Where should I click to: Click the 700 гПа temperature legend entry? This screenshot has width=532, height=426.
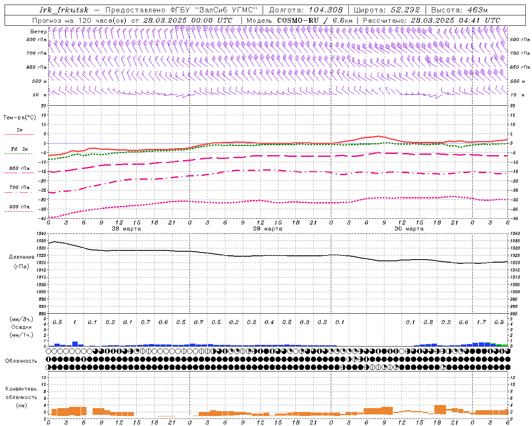[19, 187]
